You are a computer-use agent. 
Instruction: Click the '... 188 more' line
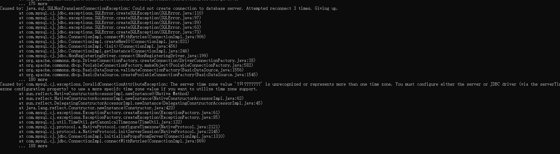(x=33, y=146)
